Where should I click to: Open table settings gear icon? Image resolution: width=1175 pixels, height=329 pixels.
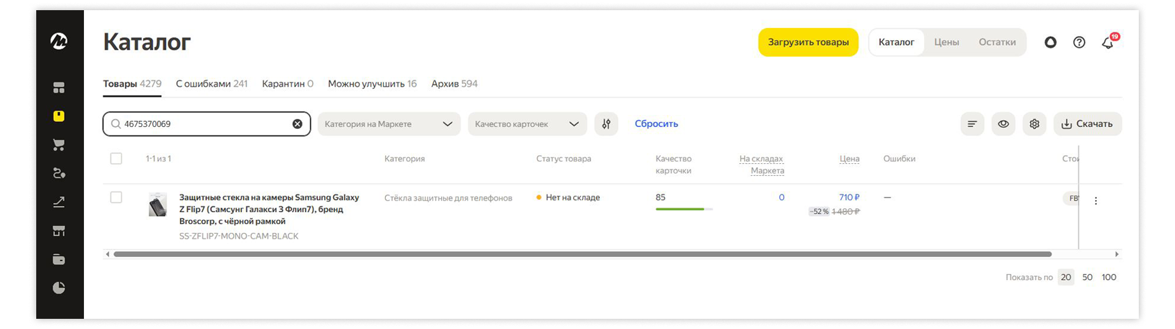[1035, 124]
